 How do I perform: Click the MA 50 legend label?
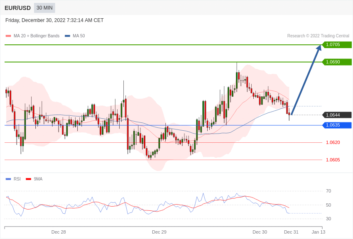79,36
